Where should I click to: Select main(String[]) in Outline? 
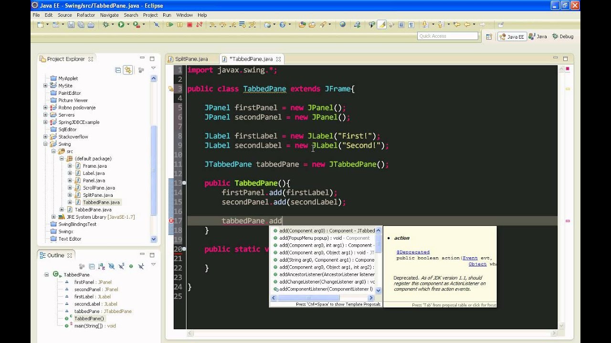[x=95, y=326]
